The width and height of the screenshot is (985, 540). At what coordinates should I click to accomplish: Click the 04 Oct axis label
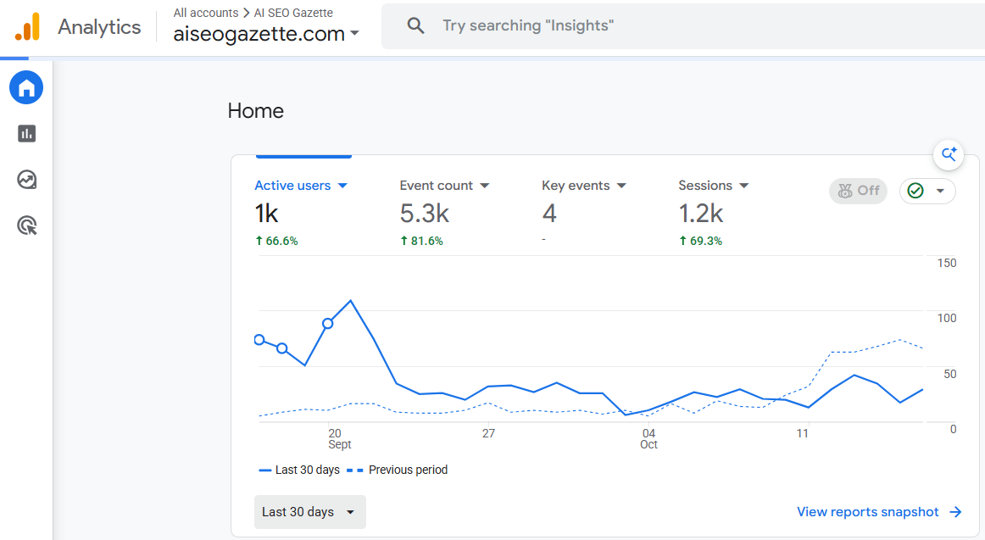point(649,439)
